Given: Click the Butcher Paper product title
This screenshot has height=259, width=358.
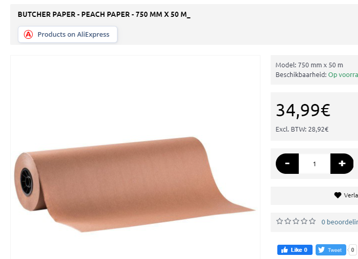Looking at the screenshot, I should point(104,14).
